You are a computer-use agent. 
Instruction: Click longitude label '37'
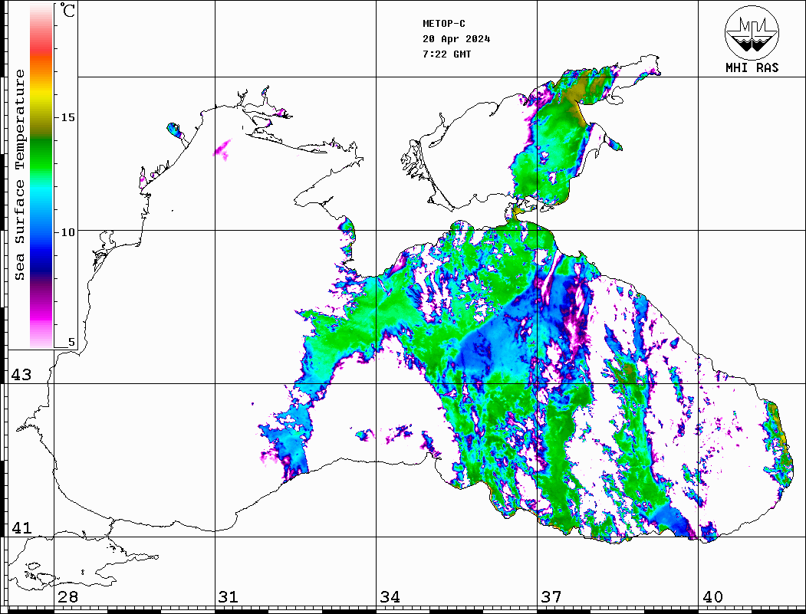(x=551, y=596)
